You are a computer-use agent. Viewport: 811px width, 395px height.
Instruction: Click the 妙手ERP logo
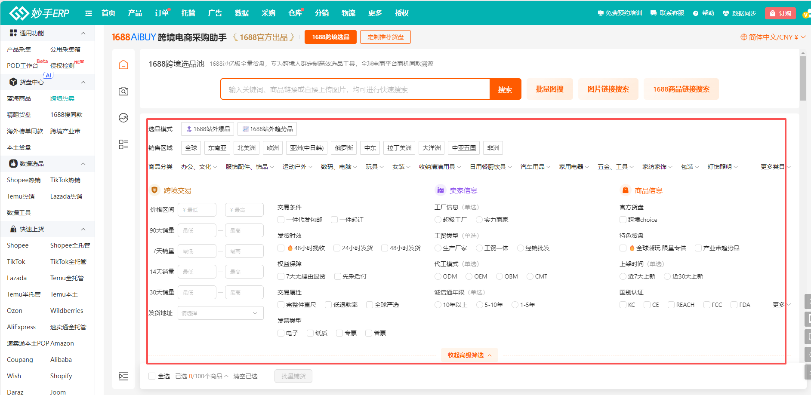39,13
